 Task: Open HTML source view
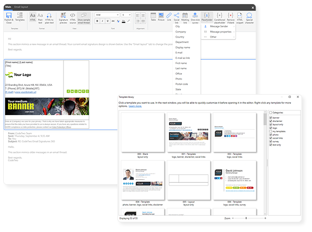pos(73,18)
